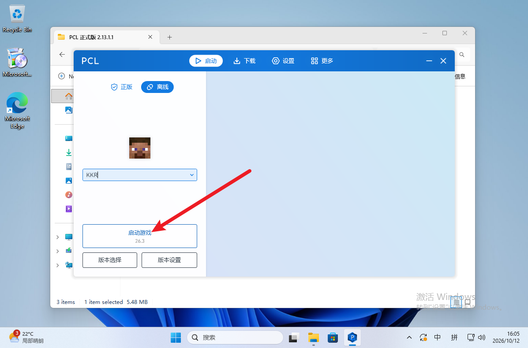This screenshot has height=348, width=528.
Task: Switch Explorer to details view
Action: tap(456, 303)
